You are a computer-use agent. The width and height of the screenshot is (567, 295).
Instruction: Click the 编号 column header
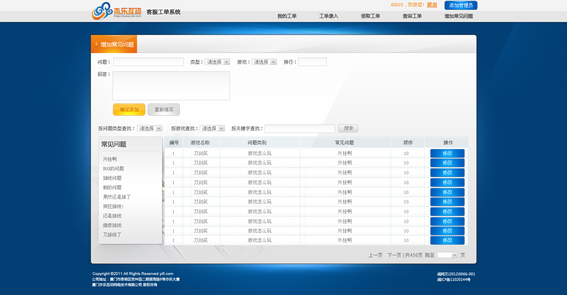click(174, 143)
